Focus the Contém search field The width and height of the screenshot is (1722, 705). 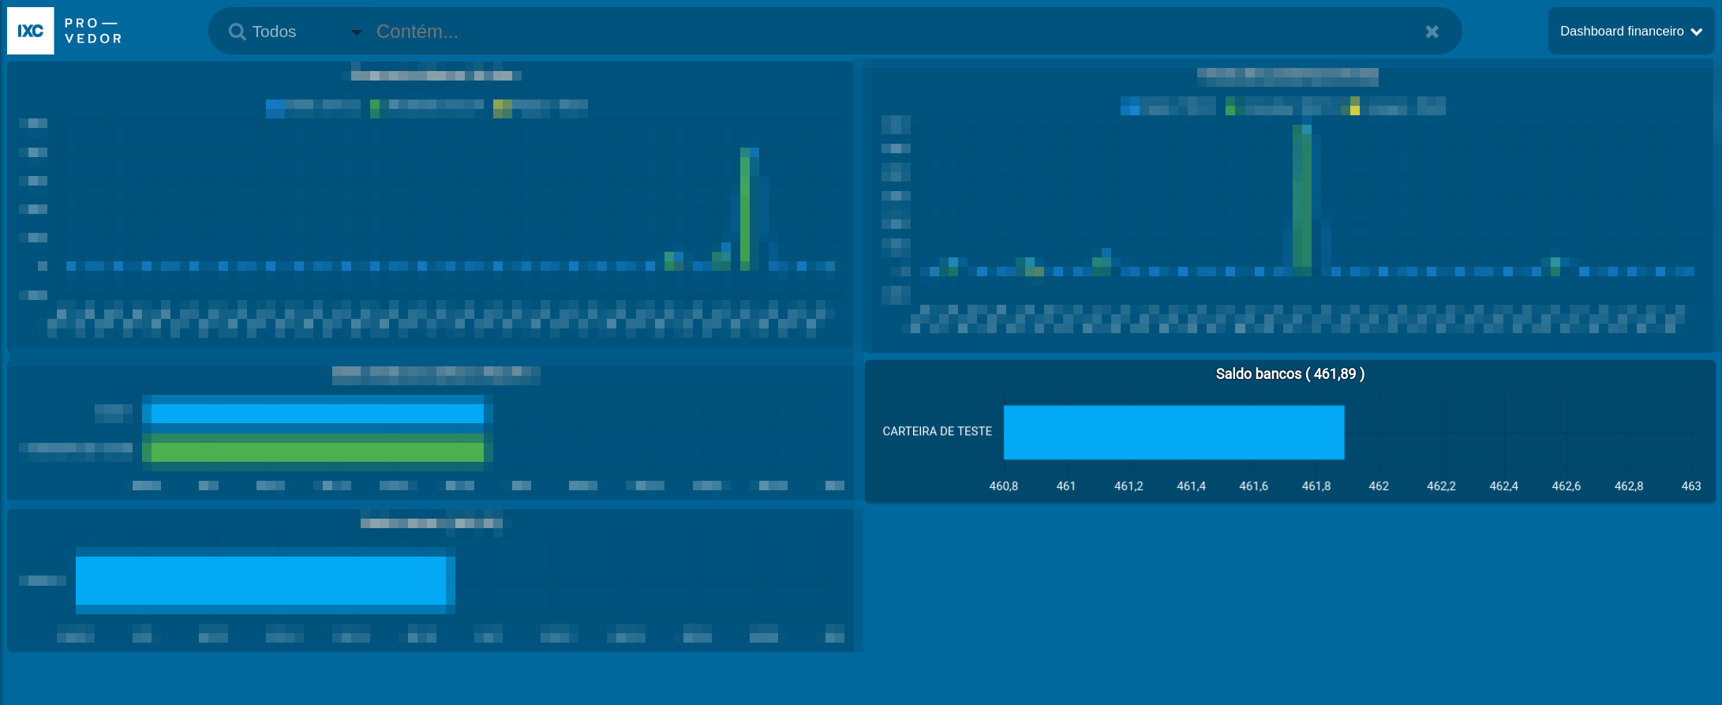tap(892, 32)
